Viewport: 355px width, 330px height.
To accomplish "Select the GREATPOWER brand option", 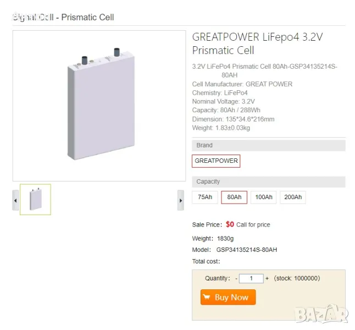I will (x=216, y=161).
